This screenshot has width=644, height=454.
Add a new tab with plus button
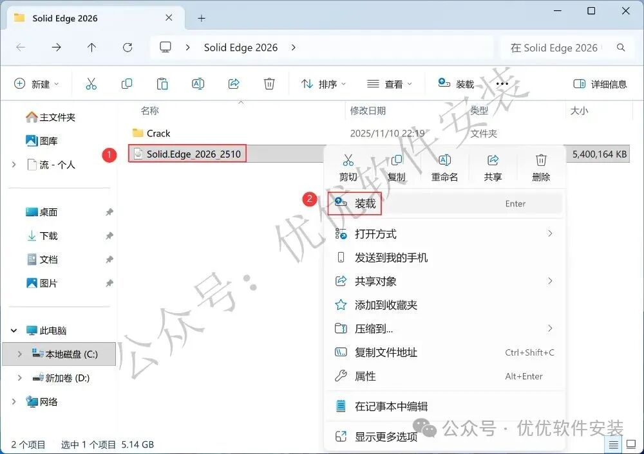(x=201, y=18)
